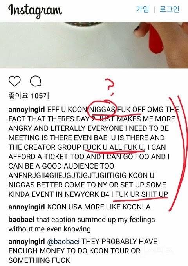
Task: Click the red teardrop object in the photo
Action: pyautogui.click(x=156, y=40)
